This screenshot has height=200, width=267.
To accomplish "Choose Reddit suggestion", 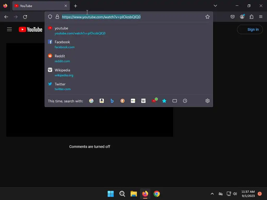I will (x=129, y=59).
